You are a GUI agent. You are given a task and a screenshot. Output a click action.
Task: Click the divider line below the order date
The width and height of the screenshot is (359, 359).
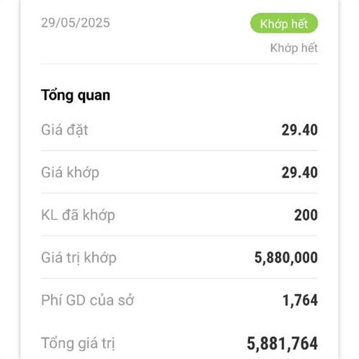point(179,63)
